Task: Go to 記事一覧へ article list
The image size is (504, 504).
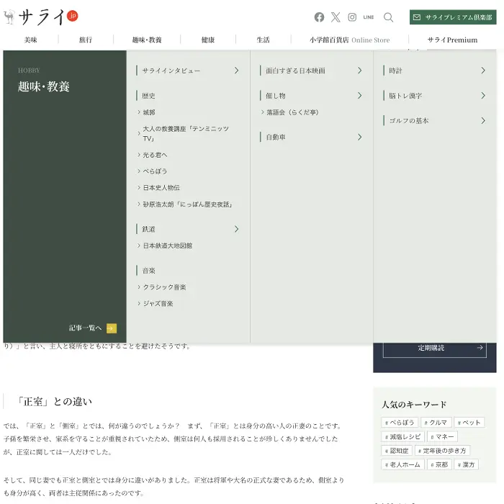Action: click(x=85, y=328)
